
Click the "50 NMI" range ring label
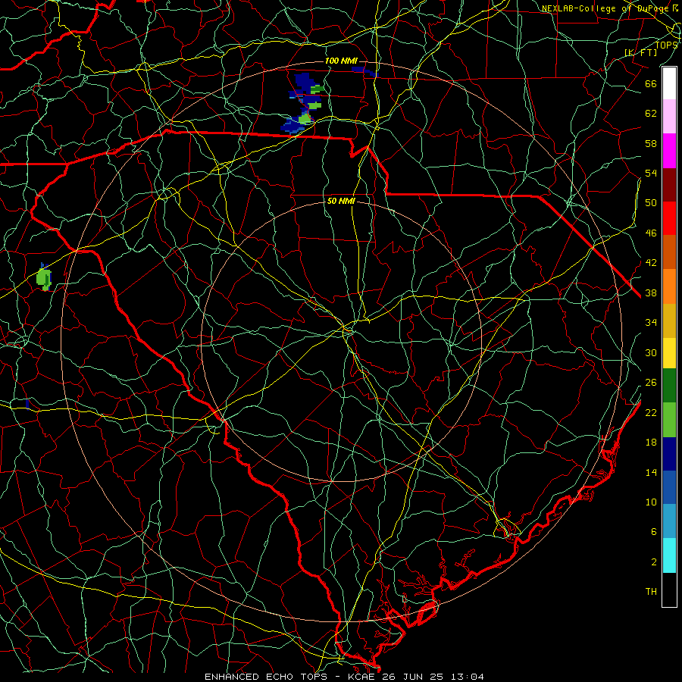tap(341, 201)
